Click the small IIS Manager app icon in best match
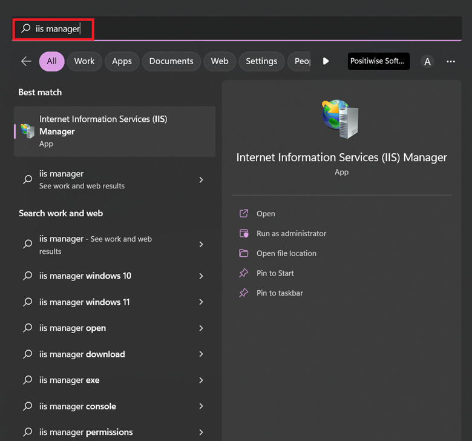This screenshot has height=441, width=472. pos(27,131)
